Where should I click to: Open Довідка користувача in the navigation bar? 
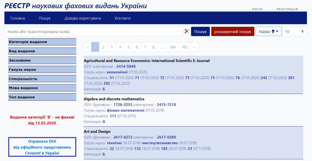coord(83,18)
